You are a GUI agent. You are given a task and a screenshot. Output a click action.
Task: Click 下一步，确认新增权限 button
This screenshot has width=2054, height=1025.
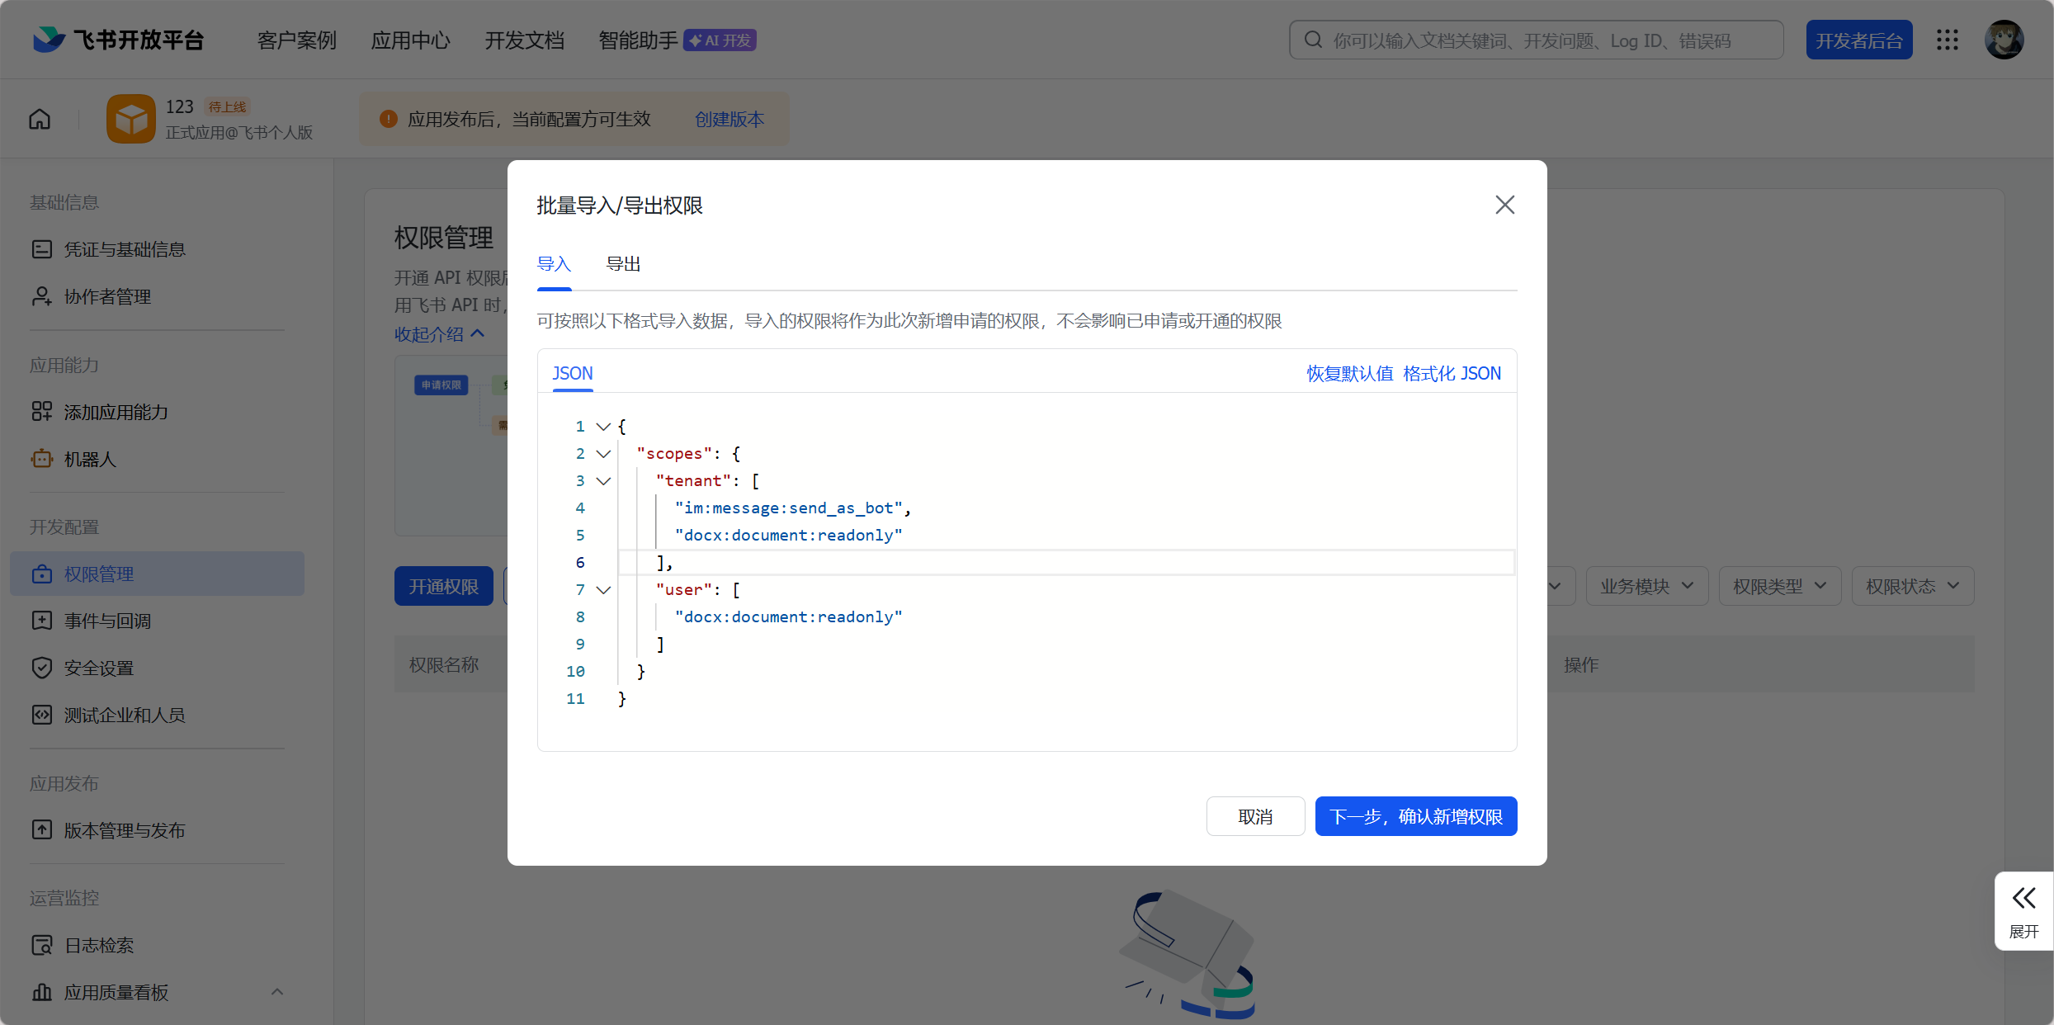click(1415, 816)
